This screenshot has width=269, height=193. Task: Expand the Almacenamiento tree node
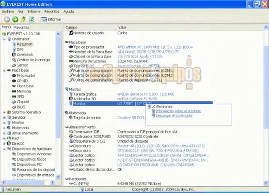[4, 133]
